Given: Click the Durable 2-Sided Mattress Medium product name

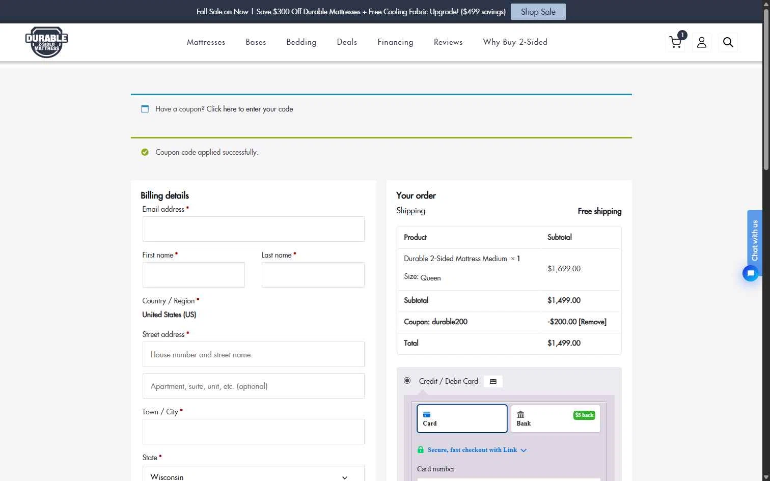Looking at the screenshot, I should tap(455, 259).
